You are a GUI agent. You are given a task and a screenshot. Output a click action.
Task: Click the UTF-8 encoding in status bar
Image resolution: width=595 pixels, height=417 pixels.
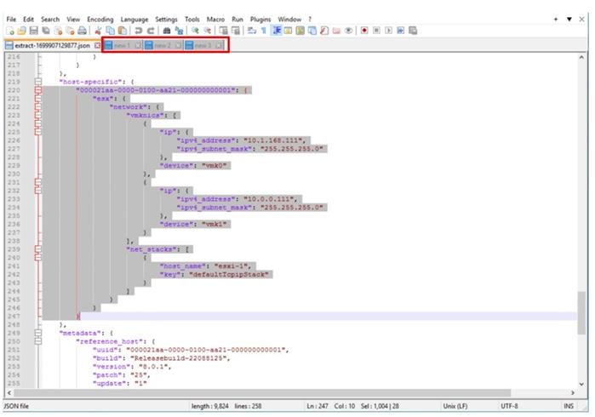(509, 406)
